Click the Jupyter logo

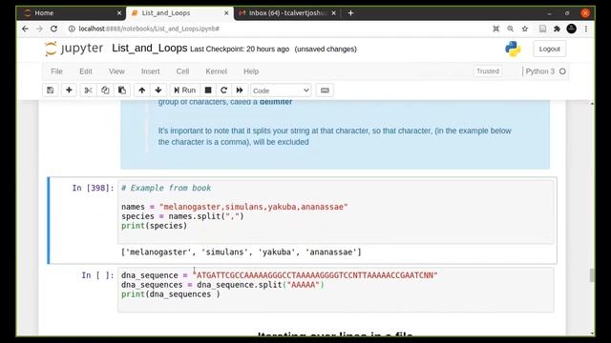(x=74, y=49)
